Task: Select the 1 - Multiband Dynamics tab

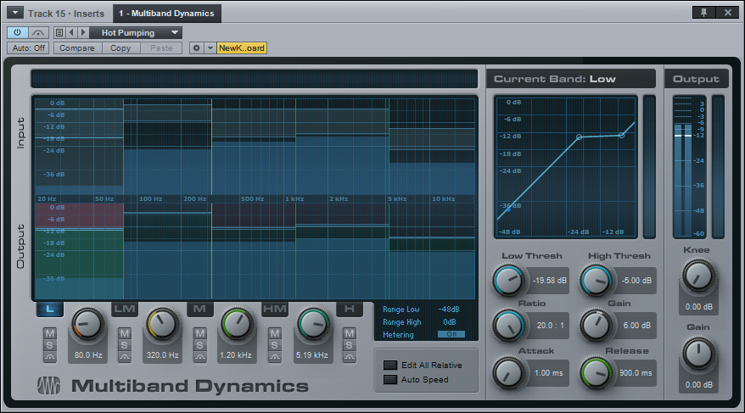Action: (x=167, y=14)
